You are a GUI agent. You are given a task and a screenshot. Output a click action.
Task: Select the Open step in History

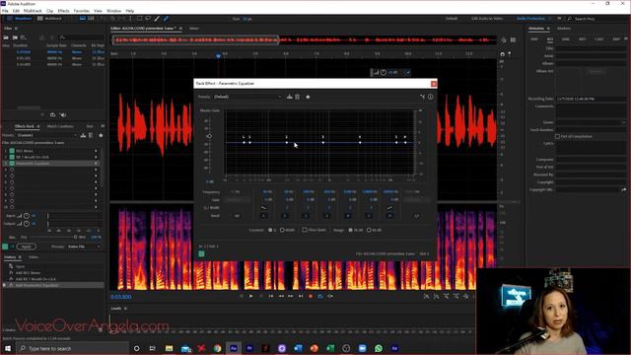coord(20,266)
